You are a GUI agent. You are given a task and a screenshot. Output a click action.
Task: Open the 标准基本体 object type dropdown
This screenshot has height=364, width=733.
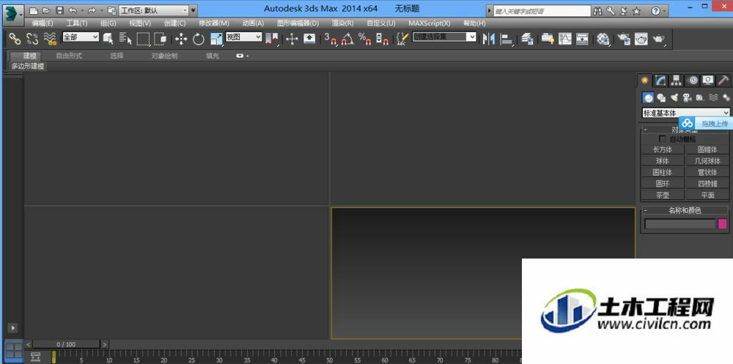pos(686,113)
